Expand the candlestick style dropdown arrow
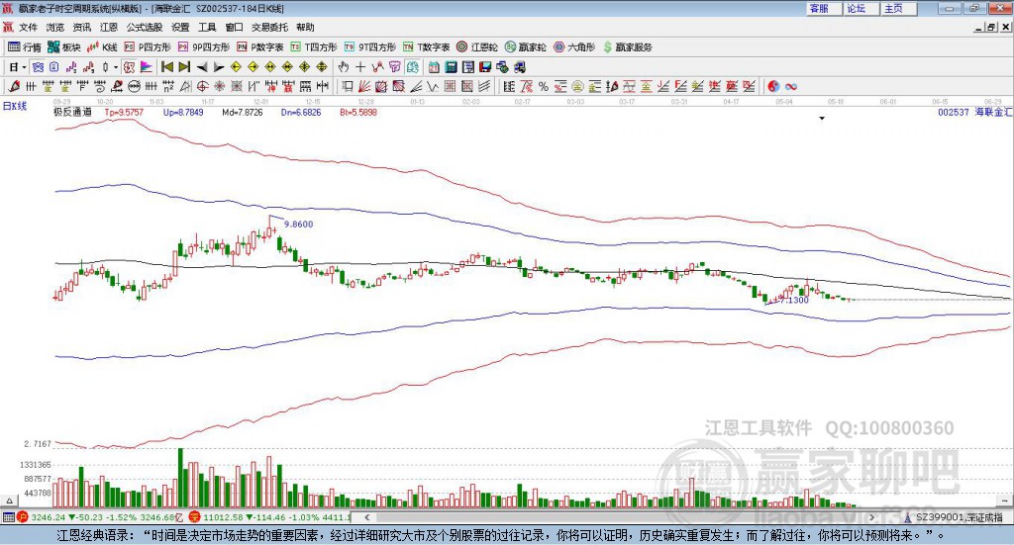This screenshot has width=1014, height=545. (x=116, y=67)
